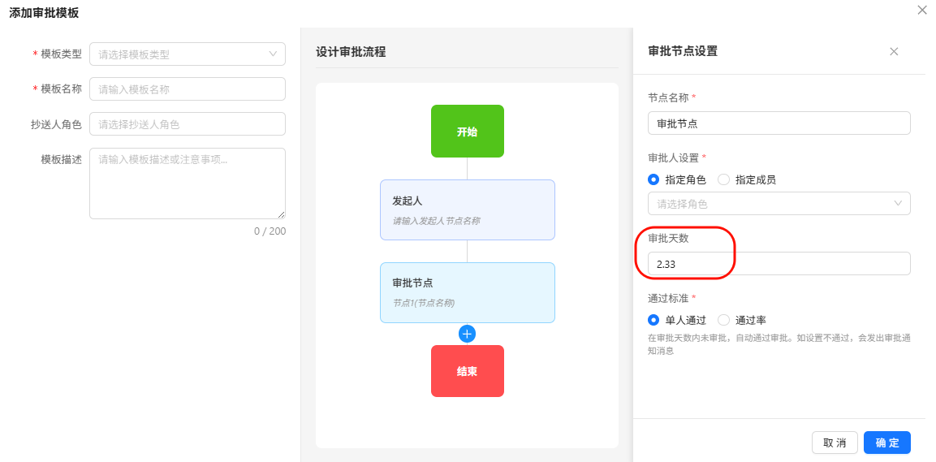Close the 添加审批模板 dialog

point(921,11)
